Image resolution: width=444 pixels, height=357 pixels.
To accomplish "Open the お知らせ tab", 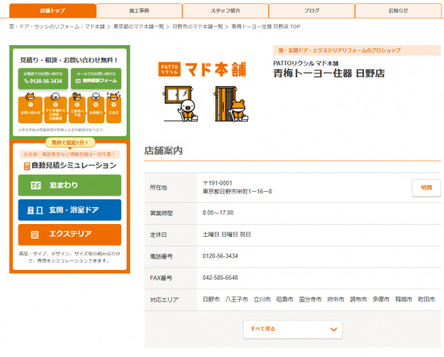I will (x=398, y=10).
